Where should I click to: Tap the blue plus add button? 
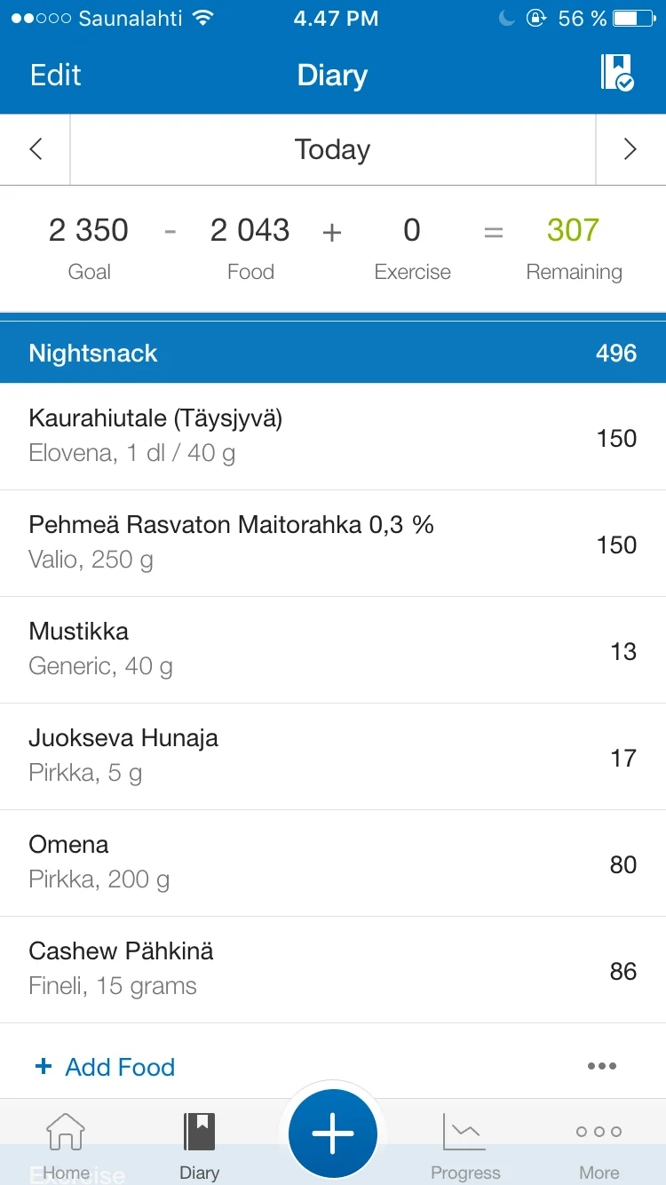click(x=333, y=1133)
